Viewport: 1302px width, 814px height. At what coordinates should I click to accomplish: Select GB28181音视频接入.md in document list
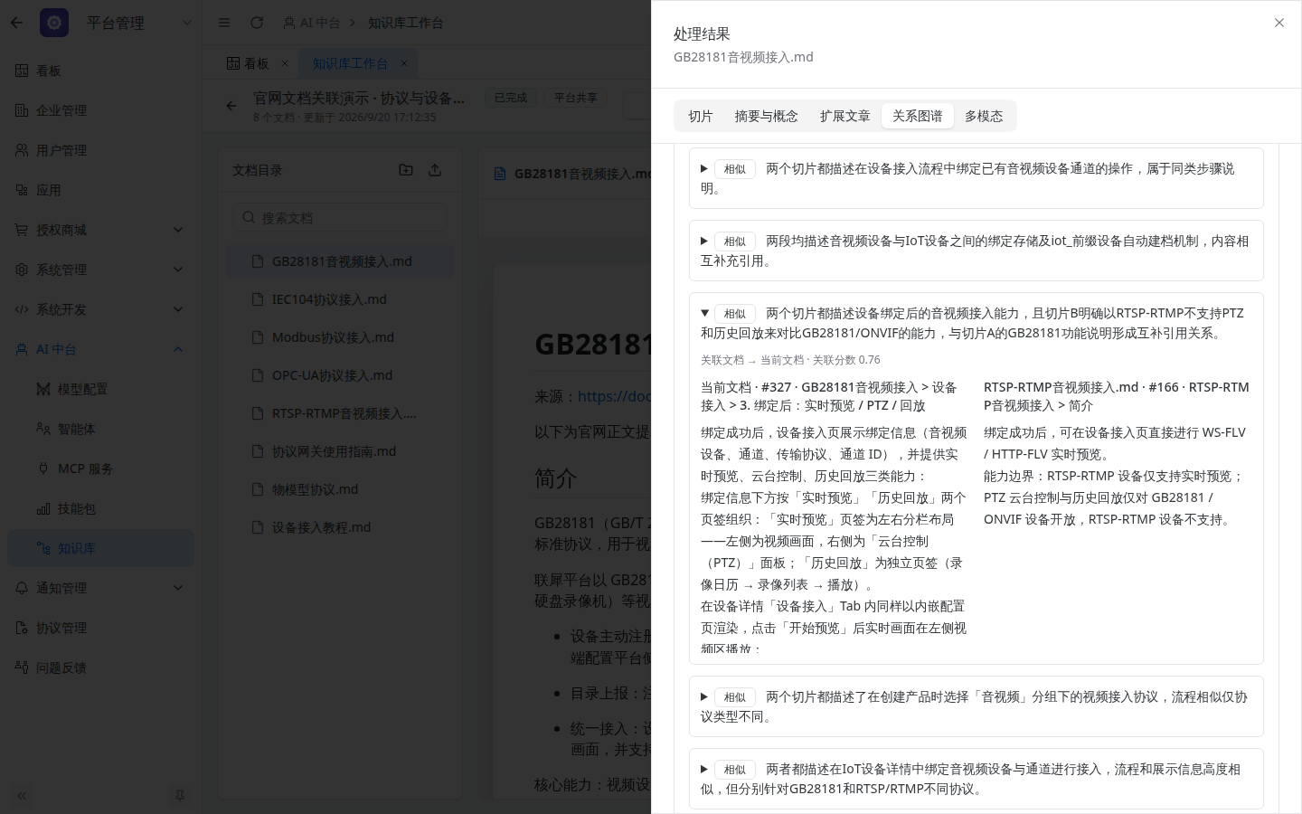pos(340,261)
